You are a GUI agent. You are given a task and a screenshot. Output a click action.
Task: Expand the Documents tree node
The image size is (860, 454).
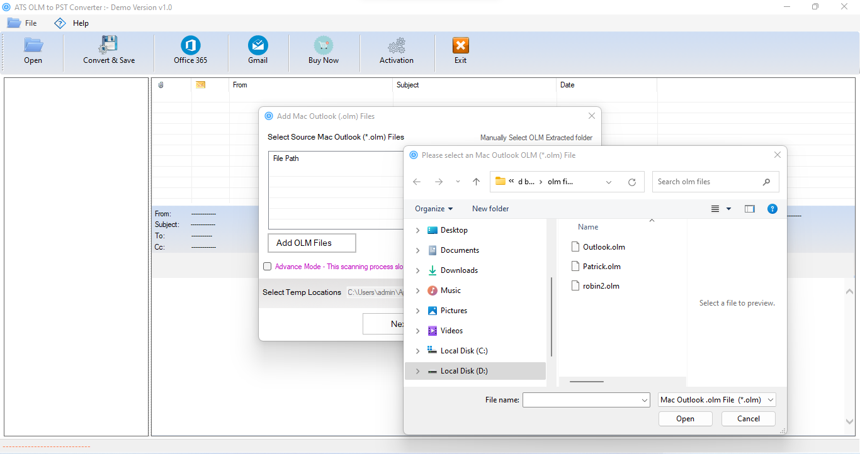tap(417, 250)
